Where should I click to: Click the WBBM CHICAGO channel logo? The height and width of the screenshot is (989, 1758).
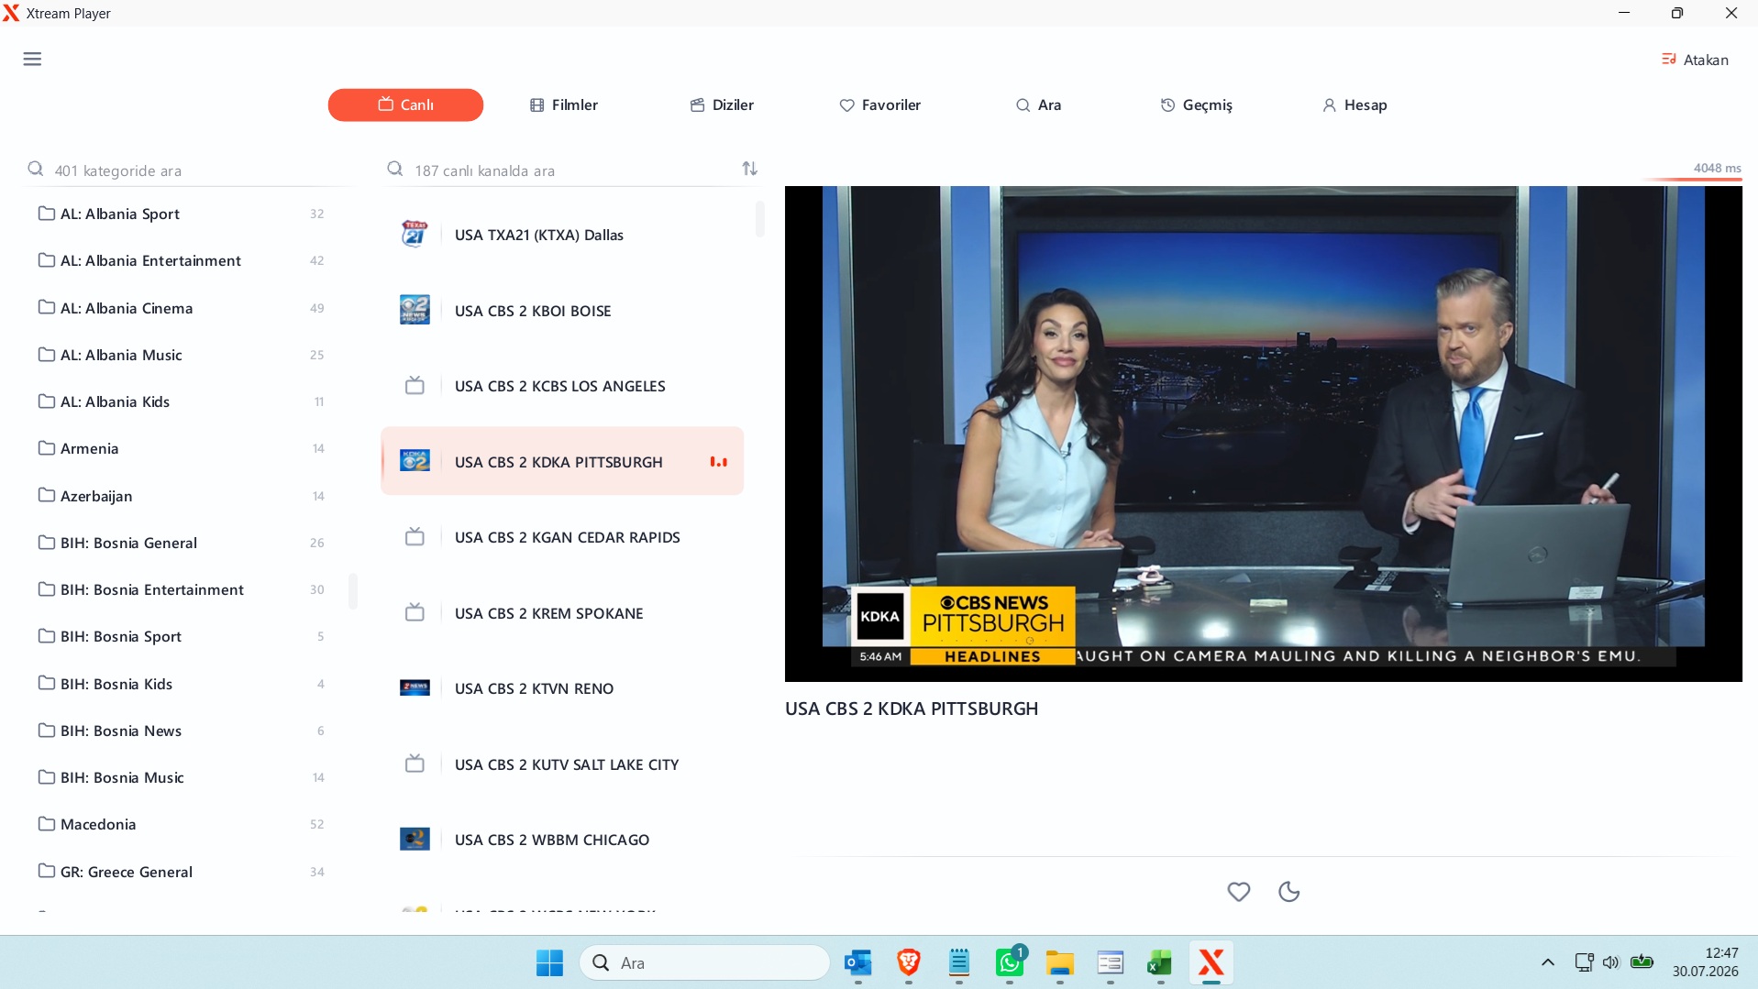(x=415, y=839)
